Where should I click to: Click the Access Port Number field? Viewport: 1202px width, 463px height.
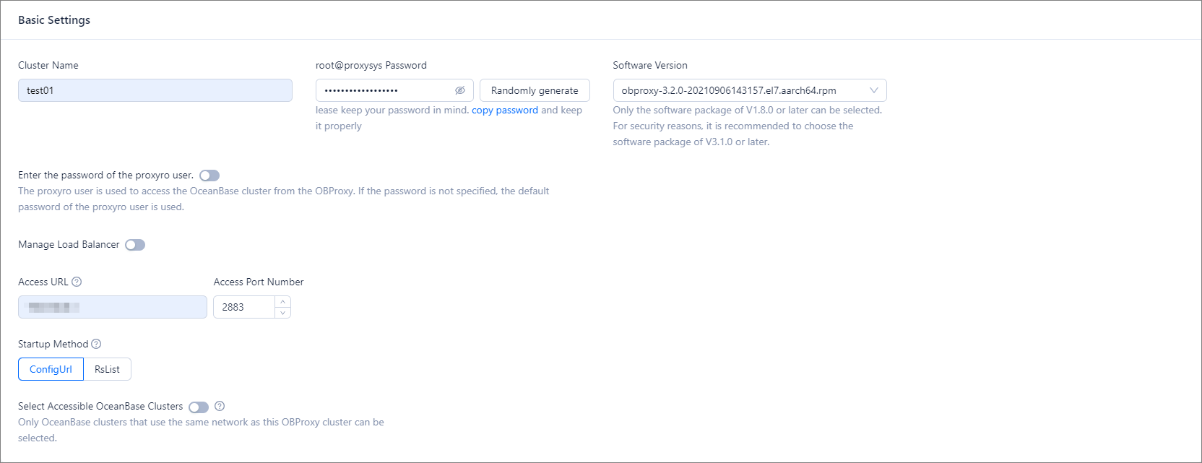tap(244, 307)
